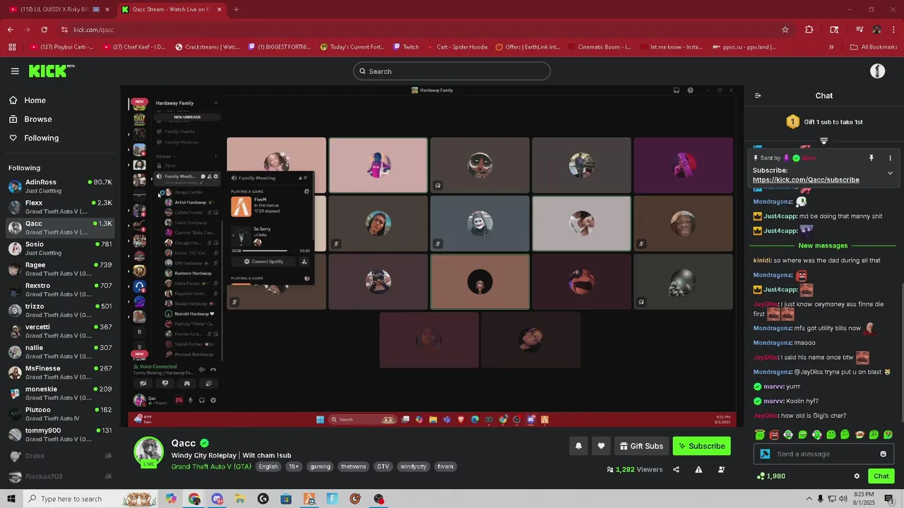Screen dimensions: 904x508
Task: Switch to the LIL QUISSY YouTube tab
Action: click(58, 9)
